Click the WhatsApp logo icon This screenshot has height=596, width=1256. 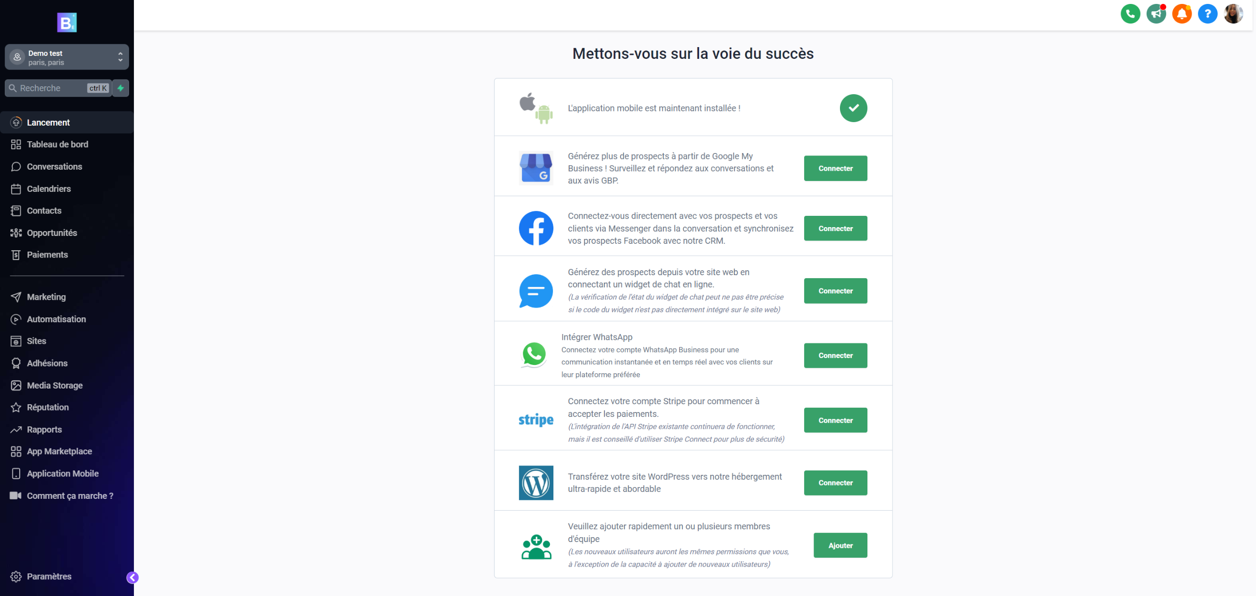(534, 354)
